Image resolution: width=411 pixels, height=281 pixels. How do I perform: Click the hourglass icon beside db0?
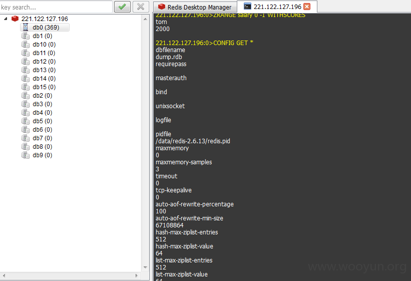tap(26, 27)
